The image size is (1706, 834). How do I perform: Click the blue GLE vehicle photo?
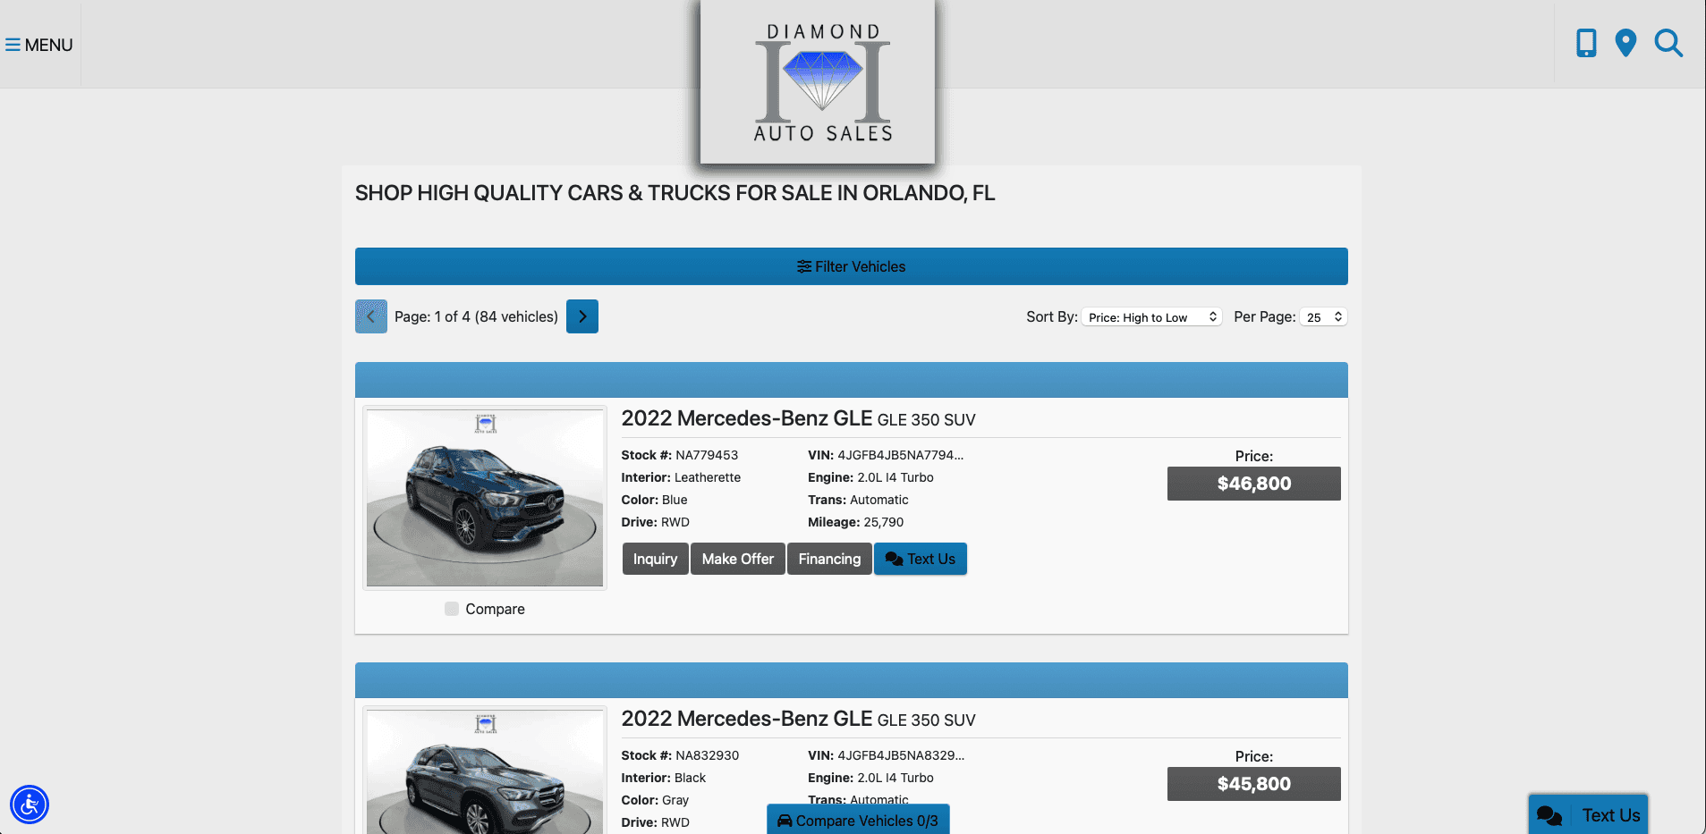[x=485, y=498]
